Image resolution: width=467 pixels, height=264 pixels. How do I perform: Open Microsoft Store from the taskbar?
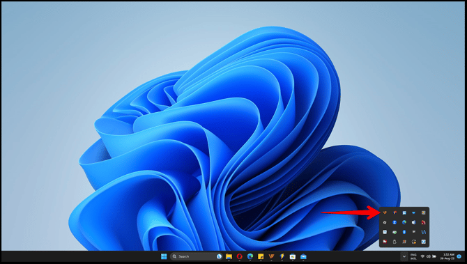pyautogui.click(x=293, y=256)
